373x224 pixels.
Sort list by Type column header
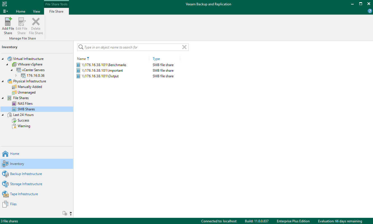point(156,59)
